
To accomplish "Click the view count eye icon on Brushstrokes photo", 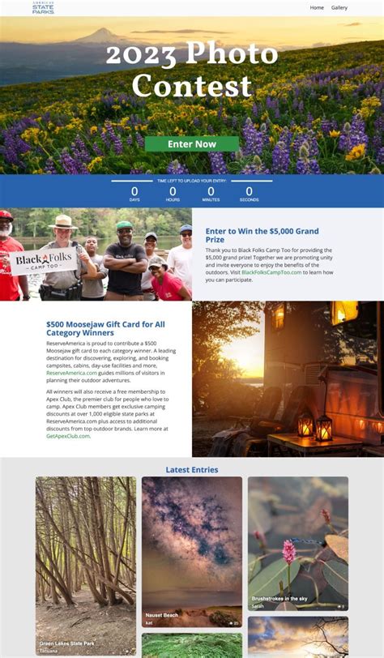I will point(339,606).
